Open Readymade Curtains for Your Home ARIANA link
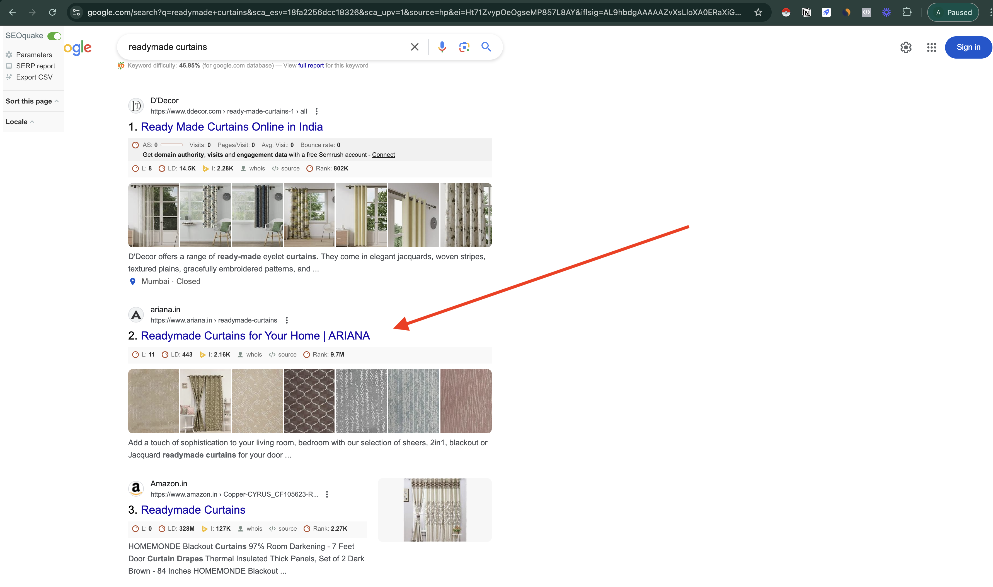The height and width of the screenshot is (587, 993). point(255,335)
